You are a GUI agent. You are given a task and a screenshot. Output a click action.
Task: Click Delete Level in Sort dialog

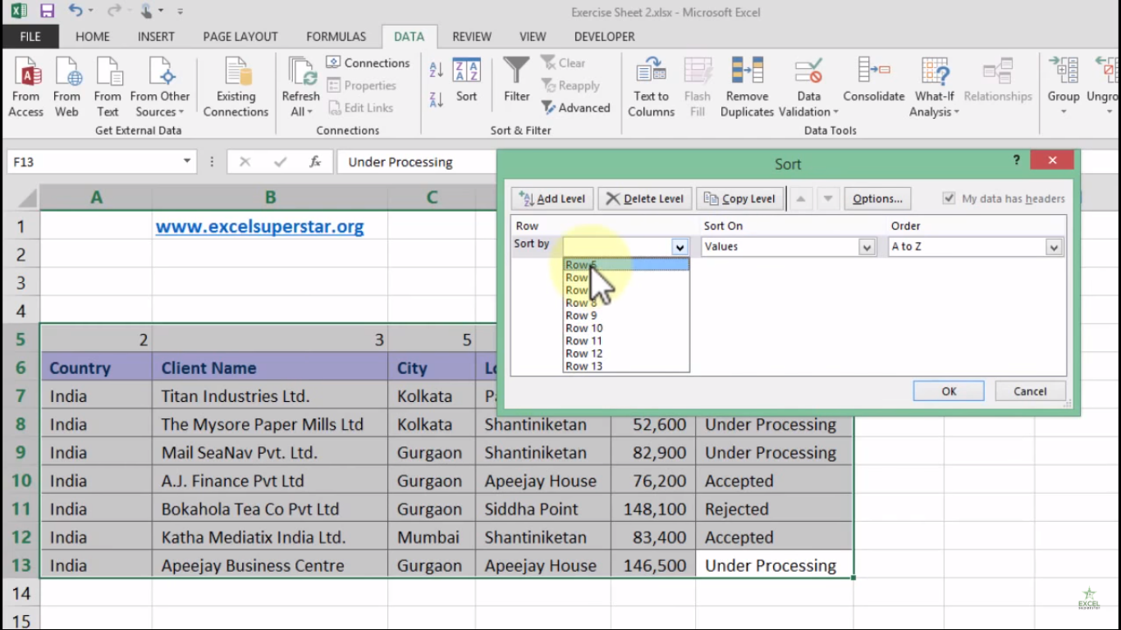point(645,199)
